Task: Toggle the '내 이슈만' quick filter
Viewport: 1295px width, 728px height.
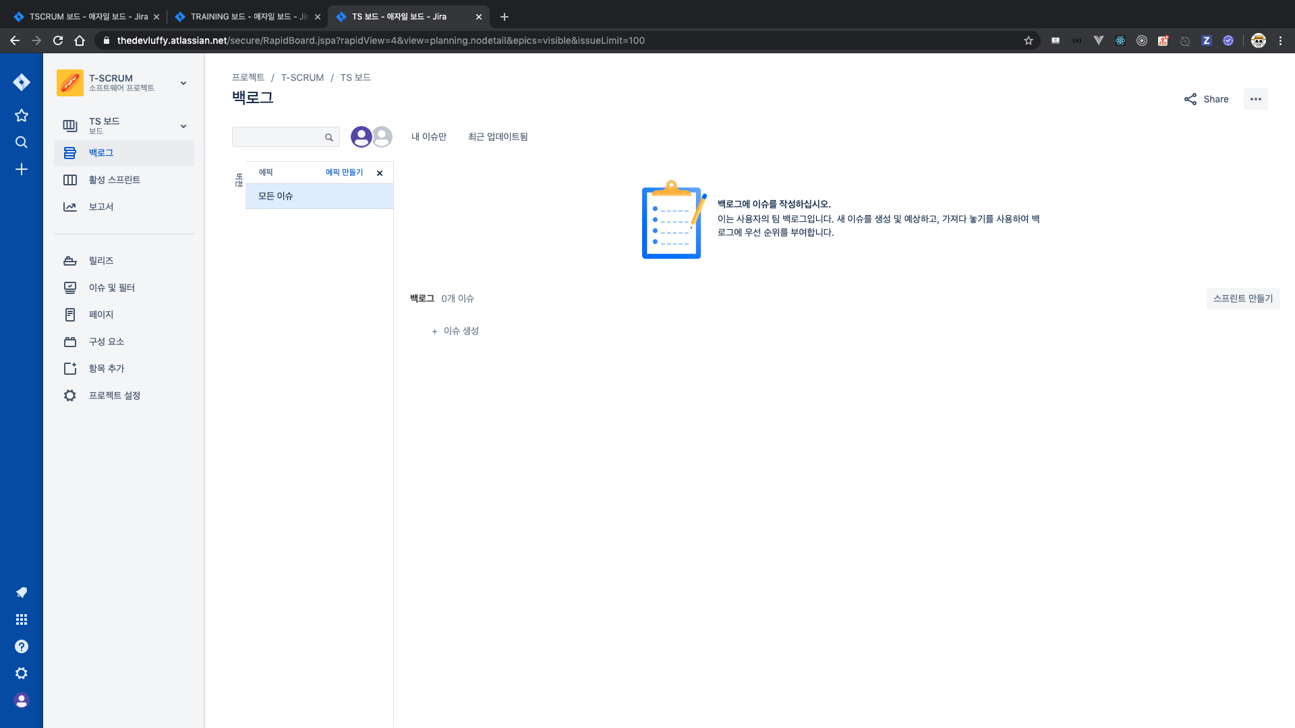Action: point(429,137)
